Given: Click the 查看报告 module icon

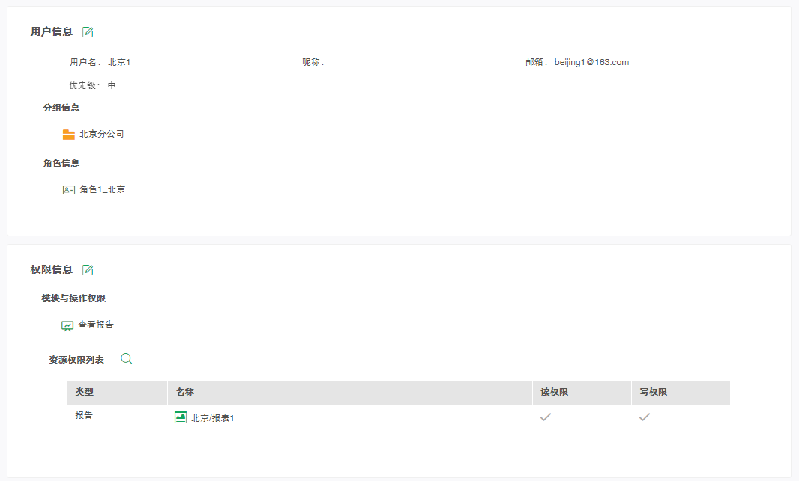Looking at the screenshot, I should pos(67,325).
